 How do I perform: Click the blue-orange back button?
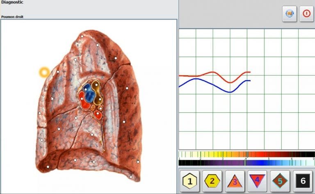click(x=290, y=14)
